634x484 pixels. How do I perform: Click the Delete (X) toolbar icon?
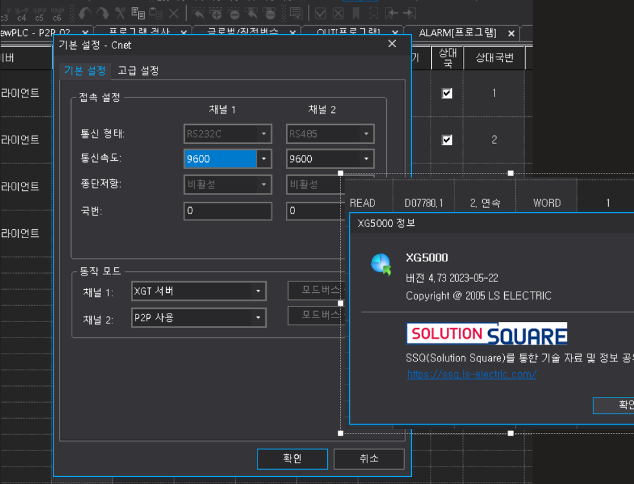pyautogui.click(x=173, y=12)
